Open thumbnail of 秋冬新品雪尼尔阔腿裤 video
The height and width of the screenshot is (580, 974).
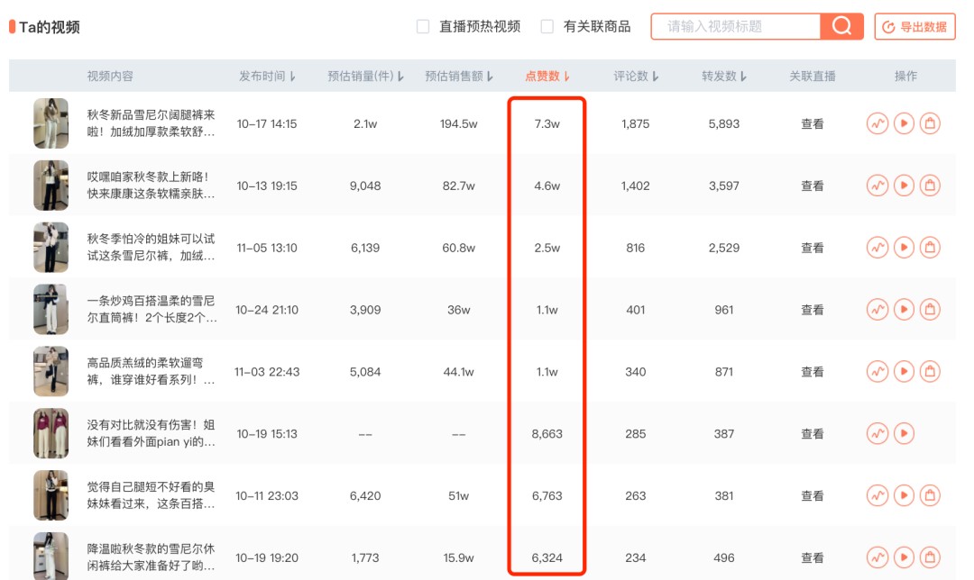(51, 123)
